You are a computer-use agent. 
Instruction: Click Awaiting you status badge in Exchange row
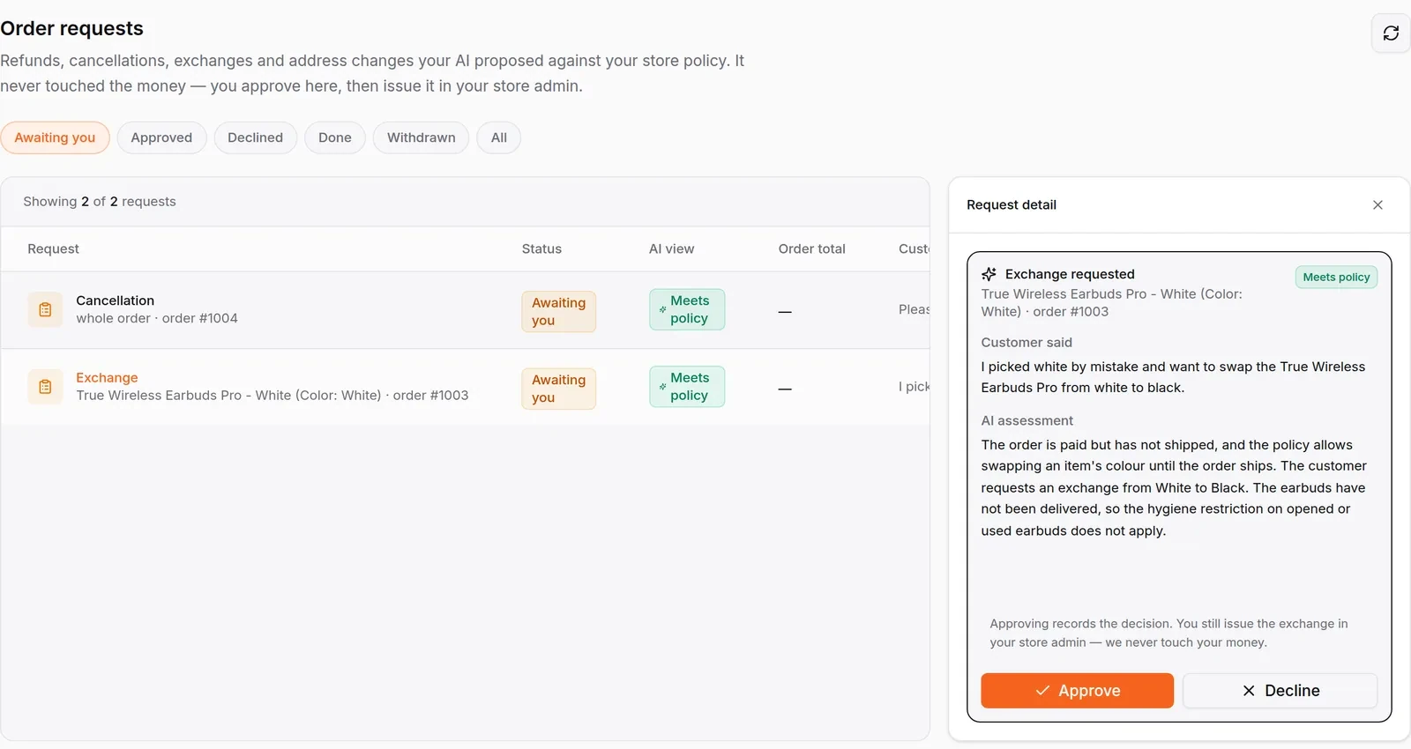click(558, 389)
